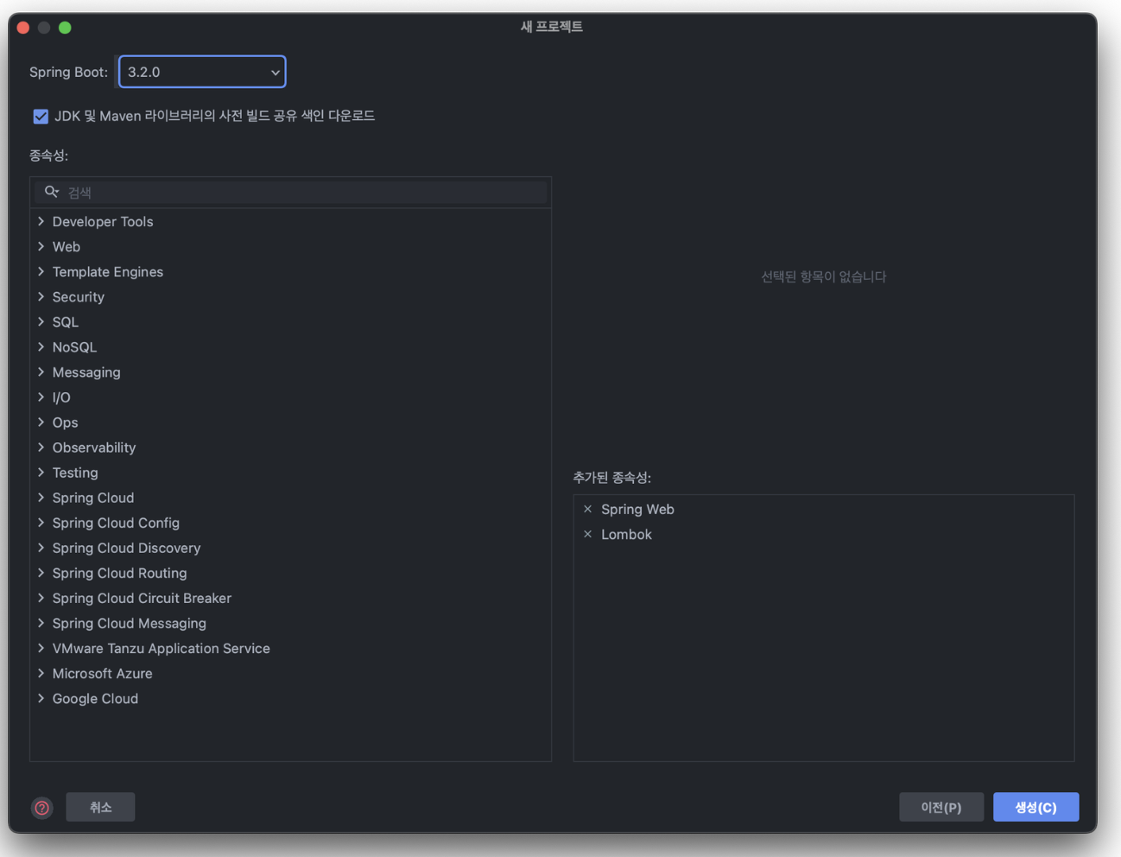Expand the Web category chevron
The height and width of the screenshot is (857, 1121).
(41, 247)
